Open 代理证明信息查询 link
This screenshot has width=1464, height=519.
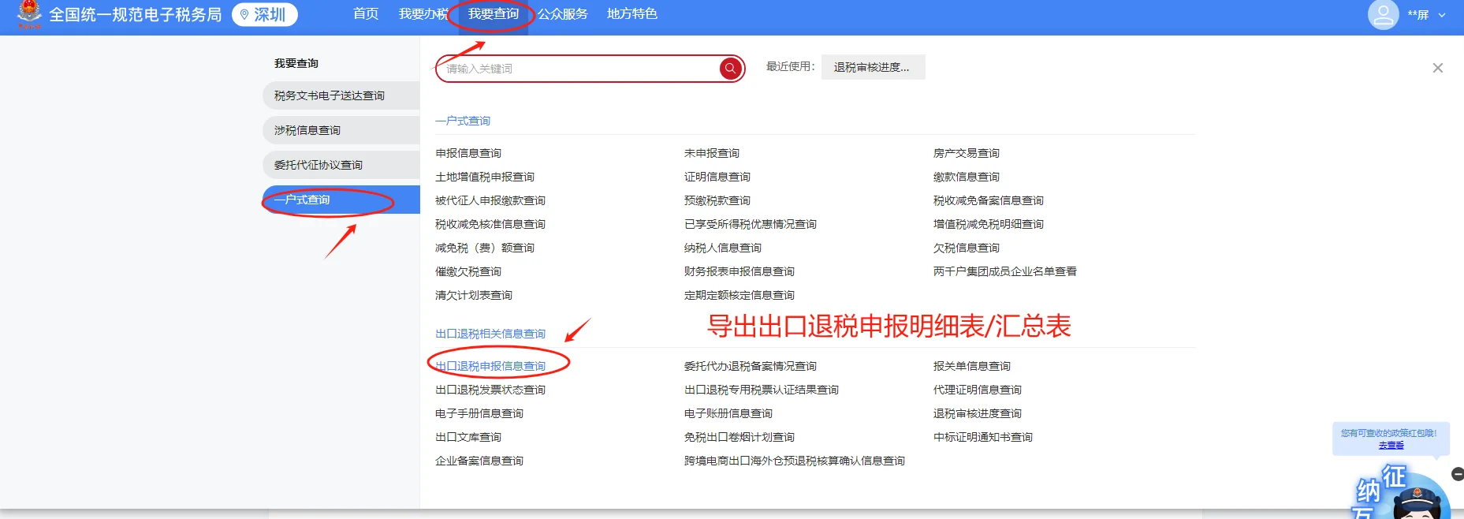(x=978, y=390)
